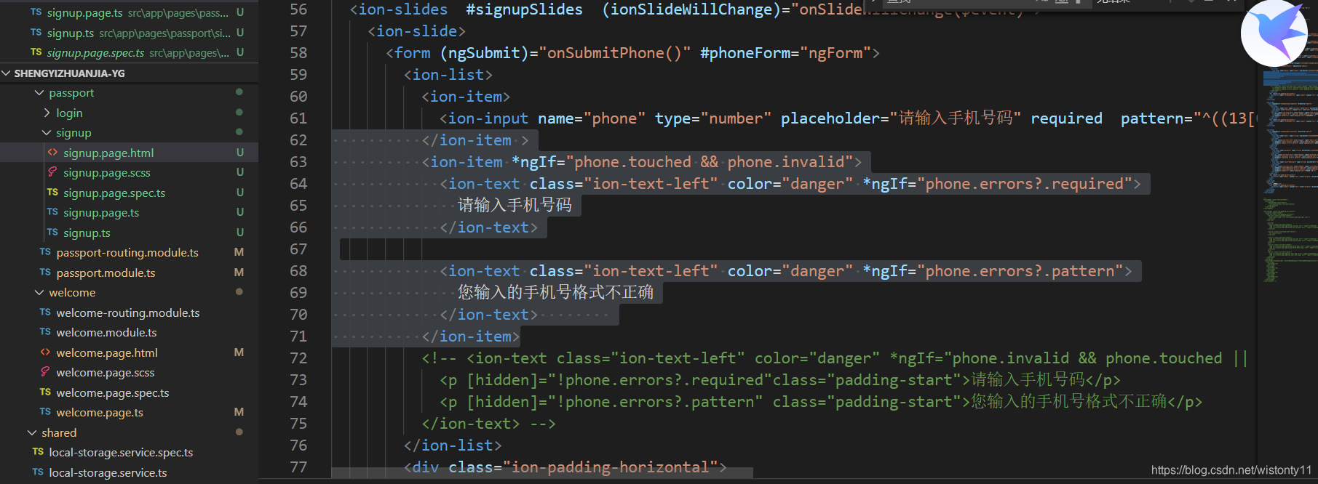
Task: Click HTML icon of signup.page.html
Action: tap(52, 153)
